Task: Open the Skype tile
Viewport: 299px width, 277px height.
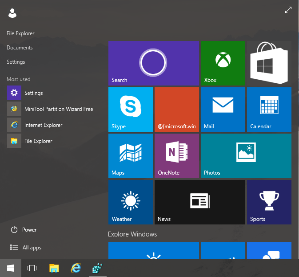Action: pos(131,110)
